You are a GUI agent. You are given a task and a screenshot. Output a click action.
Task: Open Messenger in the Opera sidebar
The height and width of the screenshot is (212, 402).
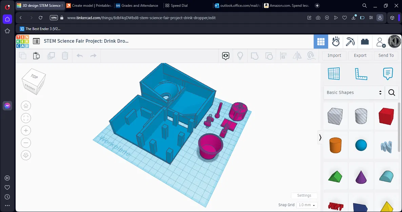click(x=7, y=106)
